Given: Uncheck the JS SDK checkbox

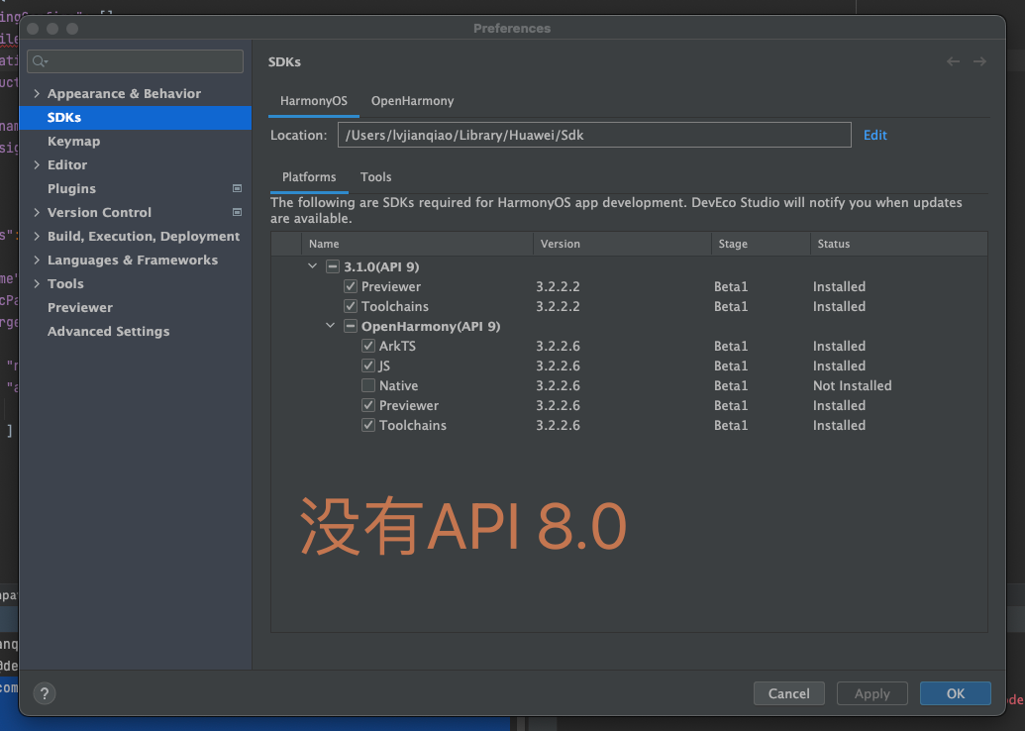Looking at the screenshot, I should pyautogui.click(x=368, y=365).
